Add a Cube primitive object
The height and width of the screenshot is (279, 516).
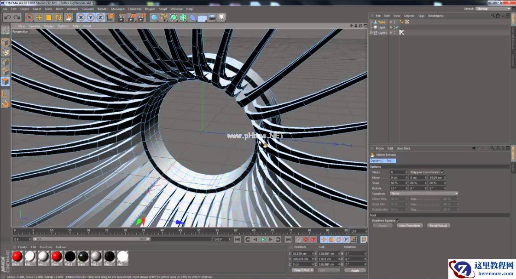154,17
